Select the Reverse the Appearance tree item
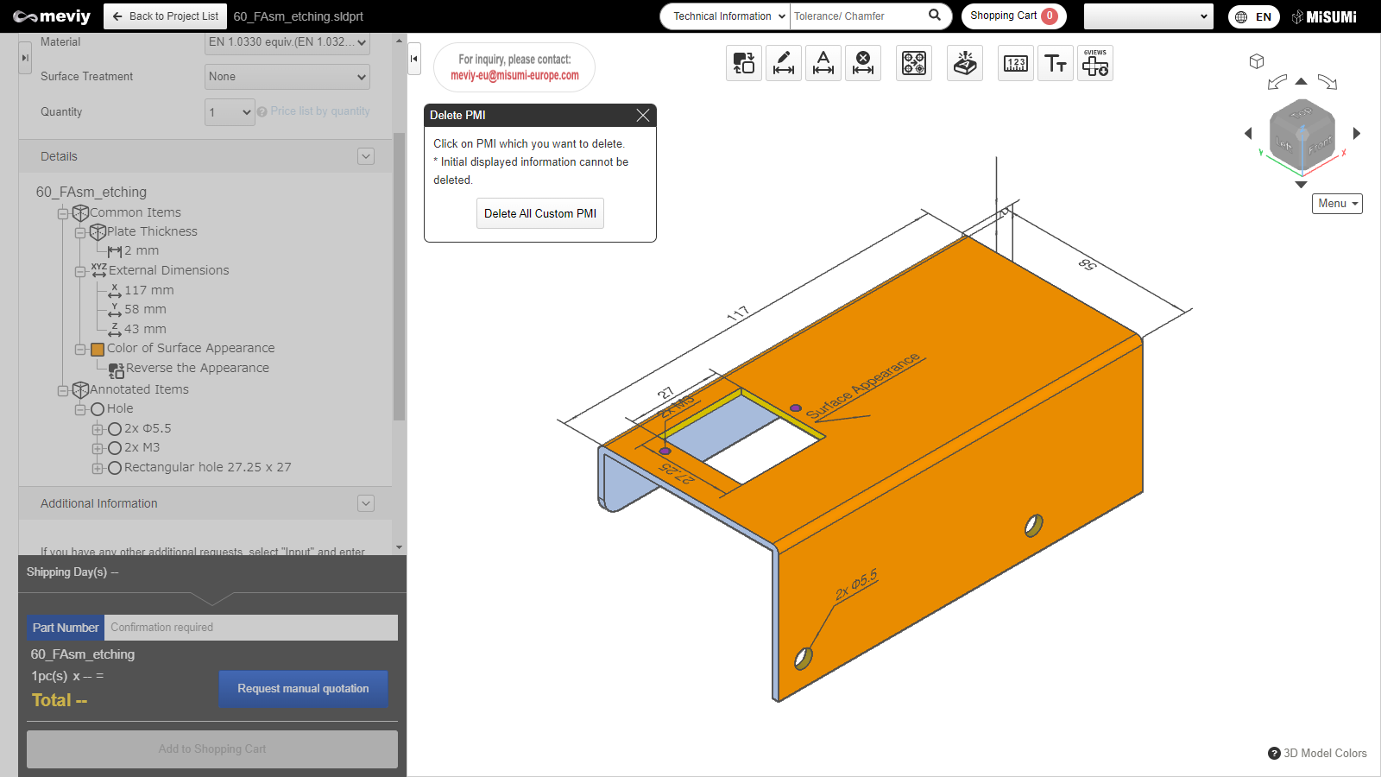Screen dimensions: 1381x777 (197, 368)
